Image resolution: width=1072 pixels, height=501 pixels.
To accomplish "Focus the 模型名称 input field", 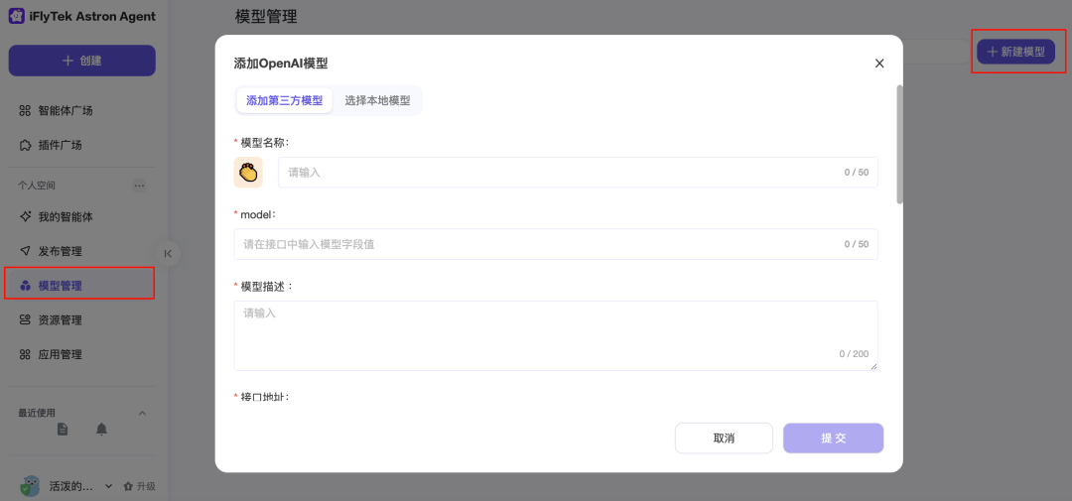I will tap(578, 173).
